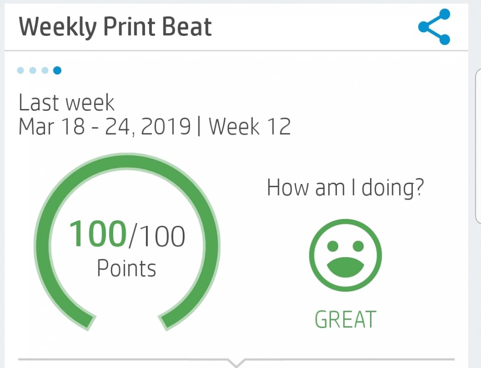The height and width of the screenshot is (368, 481).
Task: Select the first page indicator dot
Action: point(21,70)
